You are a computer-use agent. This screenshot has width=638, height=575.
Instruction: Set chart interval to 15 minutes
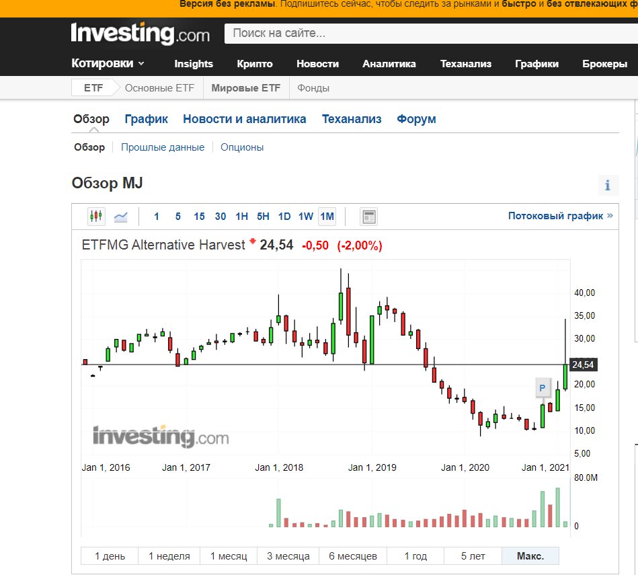[x=199, y=217]
